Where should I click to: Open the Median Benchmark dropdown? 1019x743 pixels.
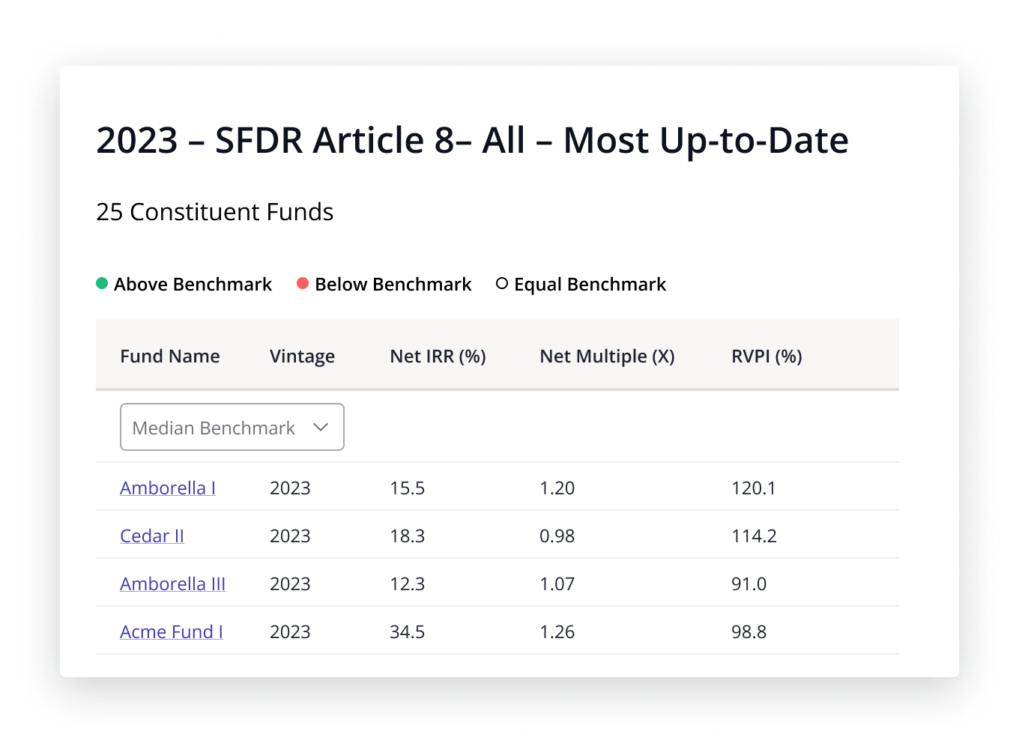(232, 427)
